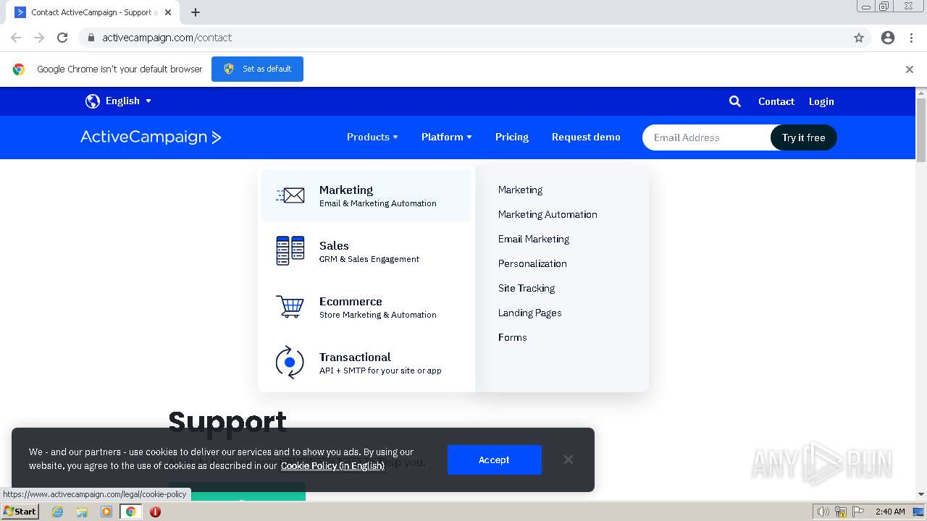The width and height of the screenshot is (927, 521).
Task: Expand the Platform dropdown menu
Action: pyautogui.click(x=447, y=137)
